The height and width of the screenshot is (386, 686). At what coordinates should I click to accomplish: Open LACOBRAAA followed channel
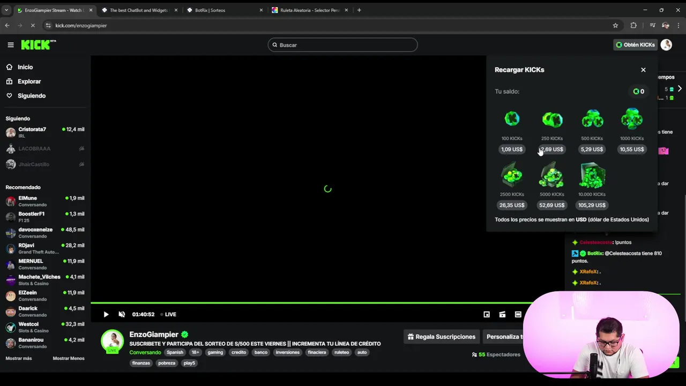[45, 149]
